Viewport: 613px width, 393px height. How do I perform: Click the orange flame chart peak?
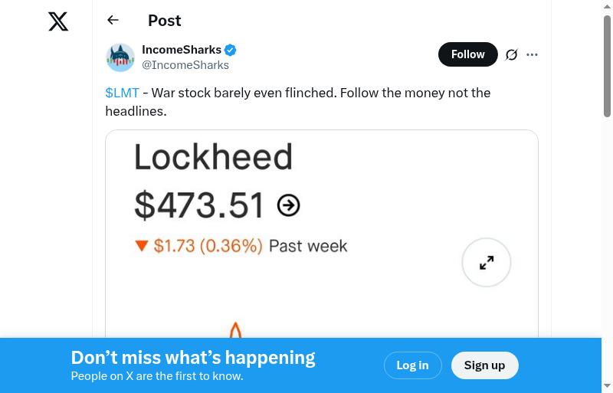[x=236, y=331]
